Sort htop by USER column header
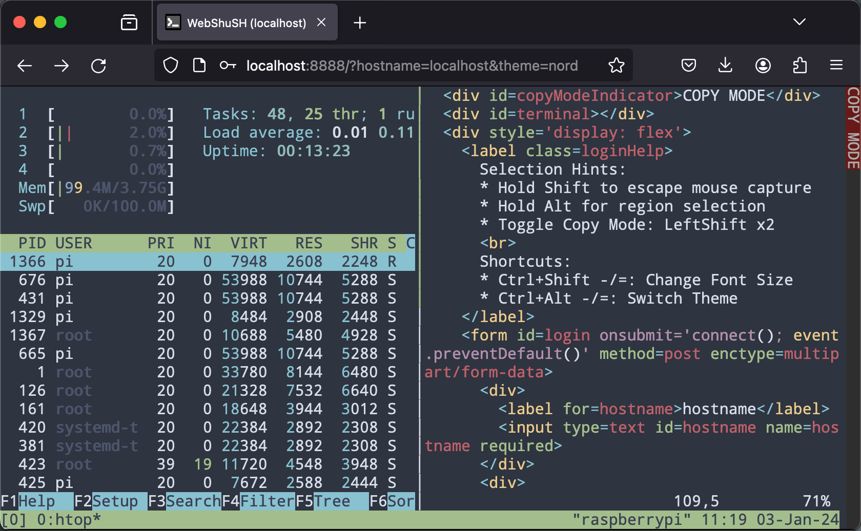The image size is (861, 531). click(74, 243)
